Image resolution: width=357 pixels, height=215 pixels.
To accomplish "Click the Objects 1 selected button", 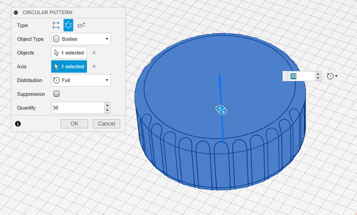I will pos(69,53).
